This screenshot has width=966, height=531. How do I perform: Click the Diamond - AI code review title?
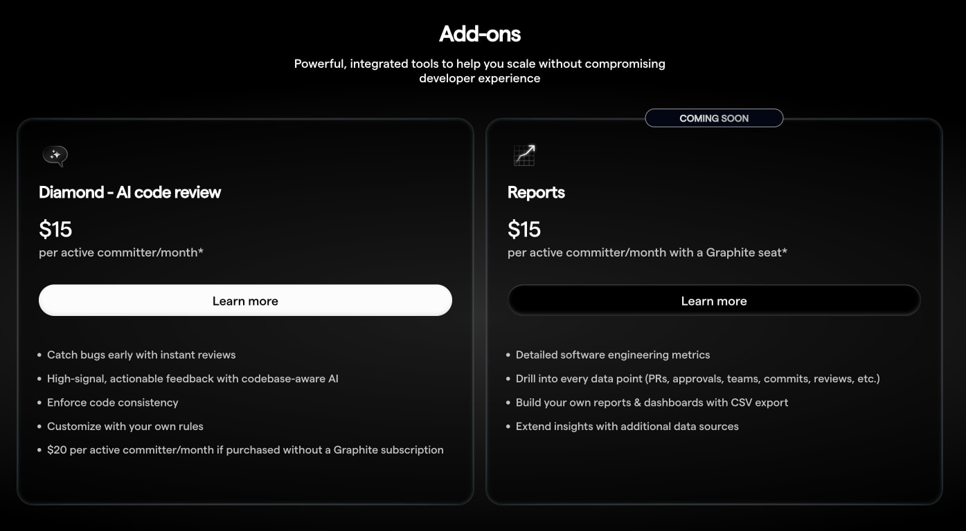pyautogui.click(x=129, y=192)
